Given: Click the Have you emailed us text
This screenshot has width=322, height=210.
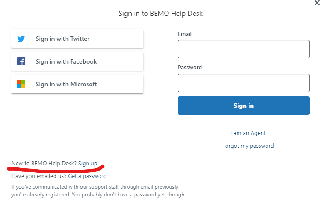Looking at the screenshot, I should coord(39,176).
